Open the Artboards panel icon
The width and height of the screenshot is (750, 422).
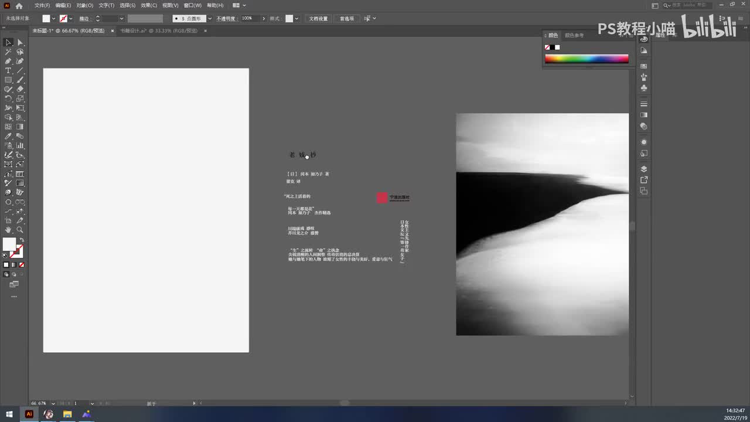(x=644, y=191)
